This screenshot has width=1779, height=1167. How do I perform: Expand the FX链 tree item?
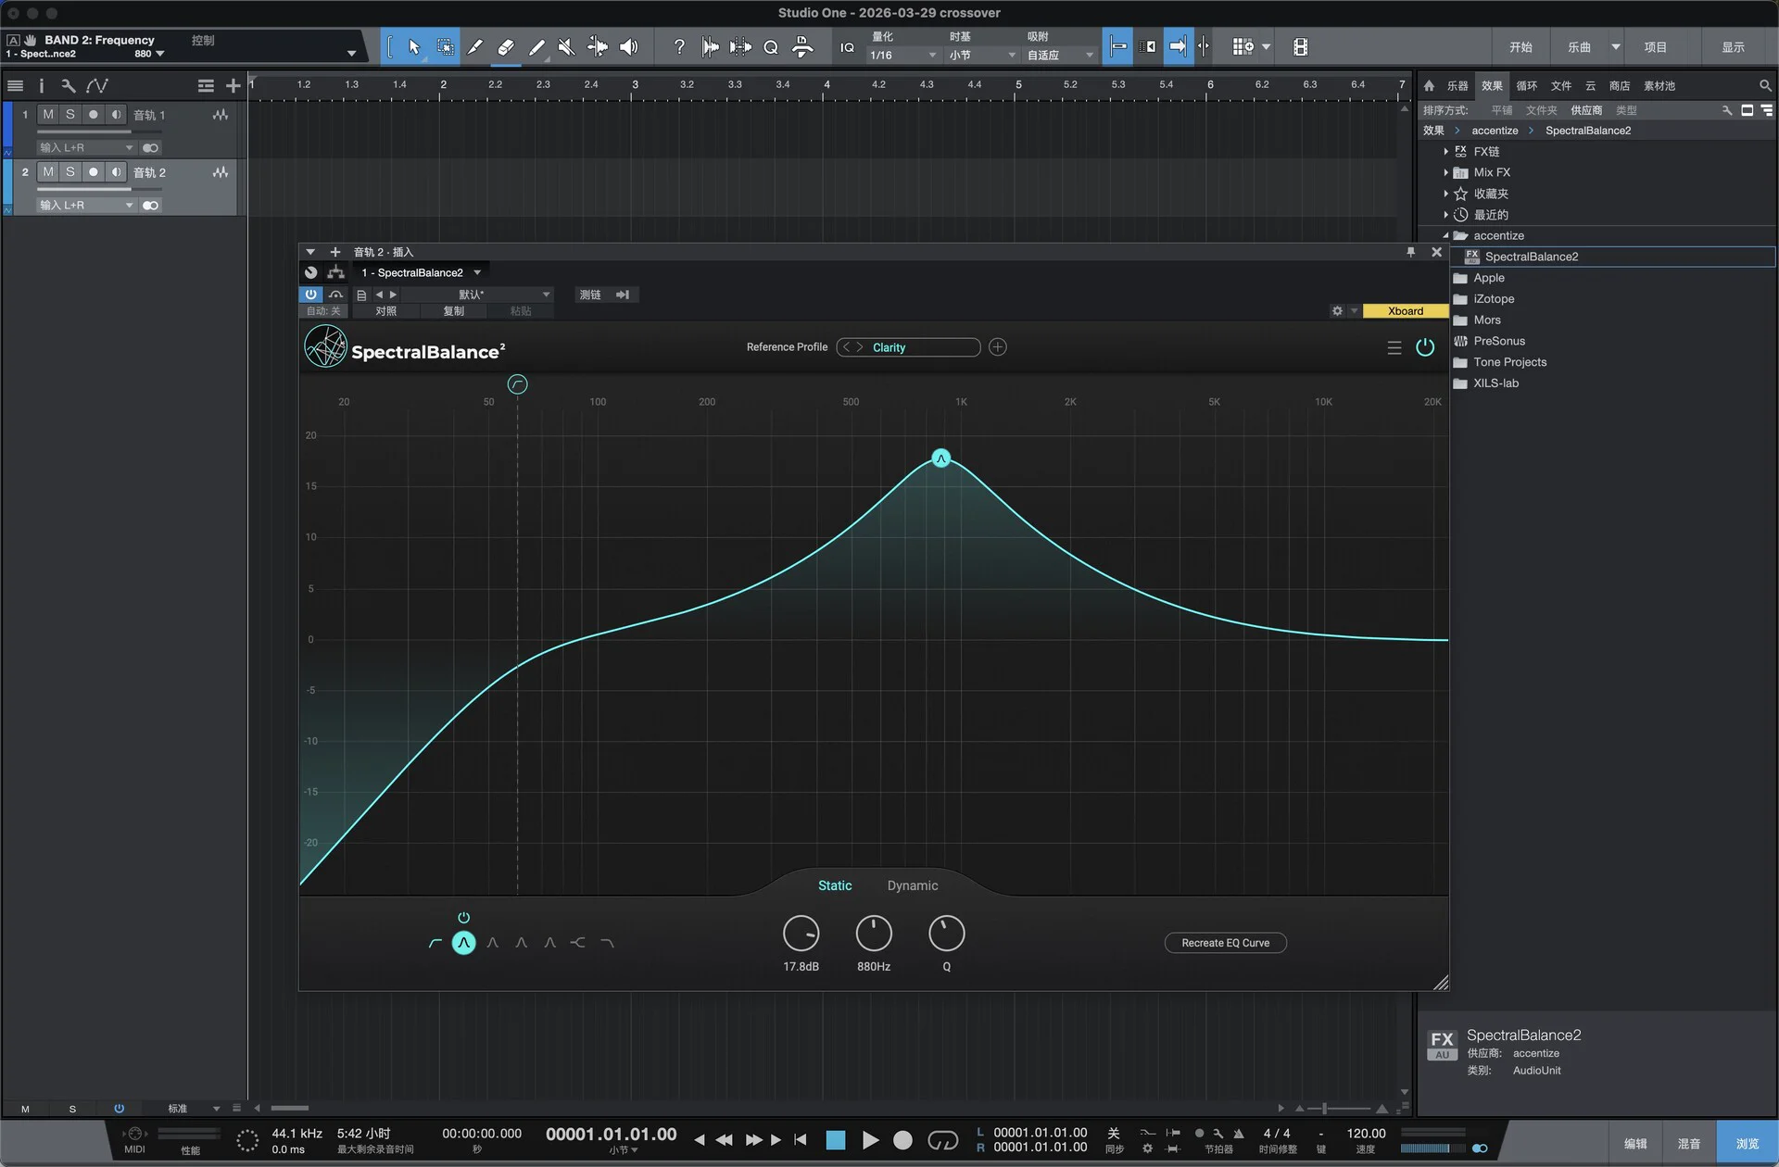pos(1445,151)
